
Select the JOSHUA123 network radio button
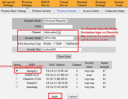click(x=17, y=75)
